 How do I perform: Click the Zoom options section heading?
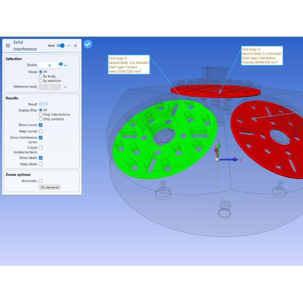(x=18, y=175)
